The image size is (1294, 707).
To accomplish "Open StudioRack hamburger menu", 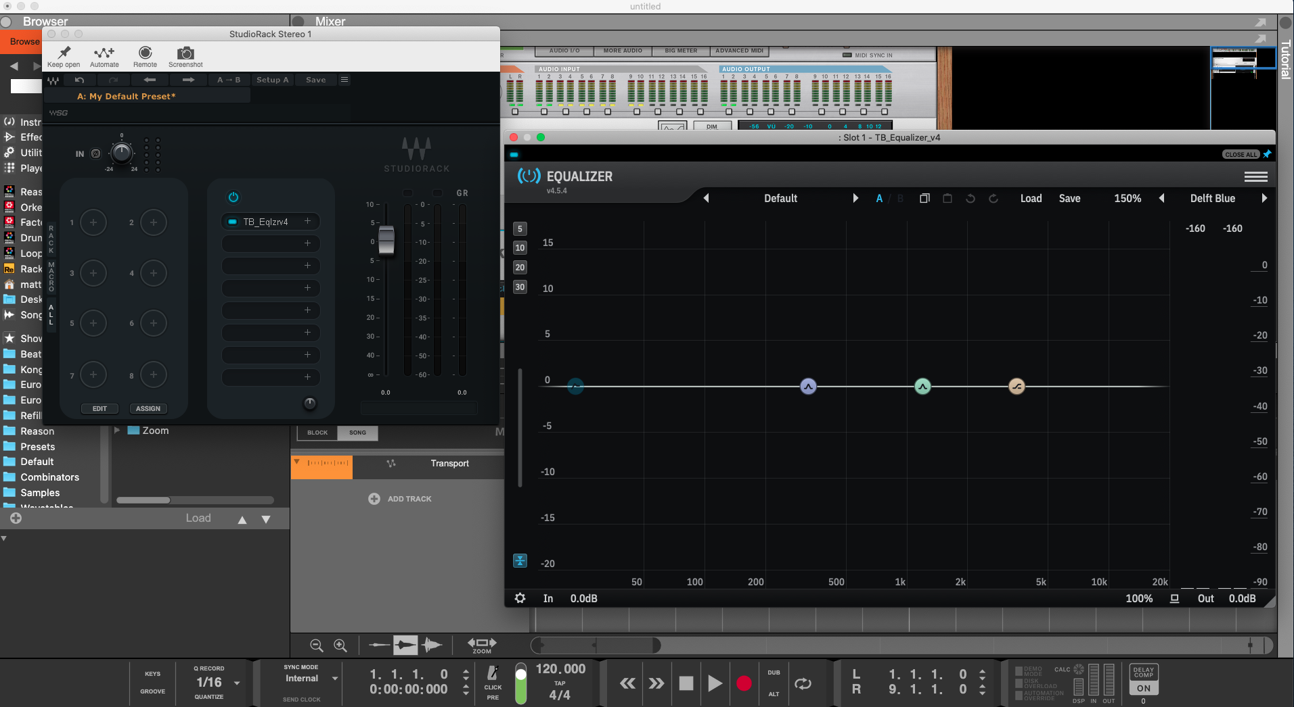I will [x=344, y=80].
